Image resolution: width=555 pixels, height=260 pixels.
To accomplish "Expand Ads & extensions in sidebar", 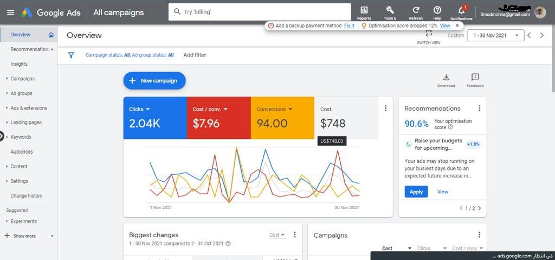I will [x=7, y=108].
